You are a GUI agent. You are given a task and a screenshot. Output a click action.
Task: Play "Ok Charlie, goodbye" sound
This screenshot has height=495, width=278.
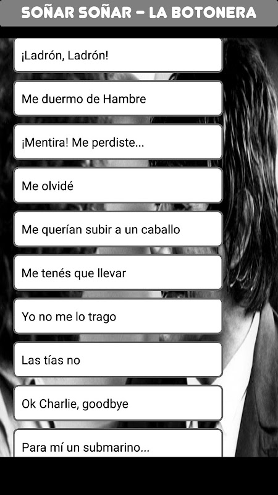118,403
